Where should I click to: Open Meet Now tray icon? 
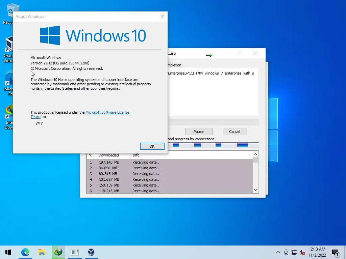pyautogui.click(x=286, y=252)
